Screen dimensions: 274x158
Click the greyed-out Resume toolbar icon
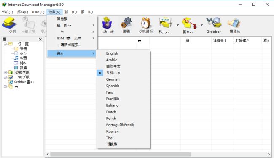(28, 23)
